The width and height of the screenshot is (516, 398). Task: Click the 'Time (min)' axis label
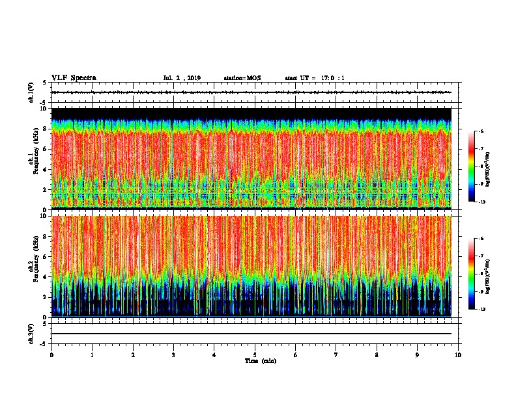click(261, 361)
